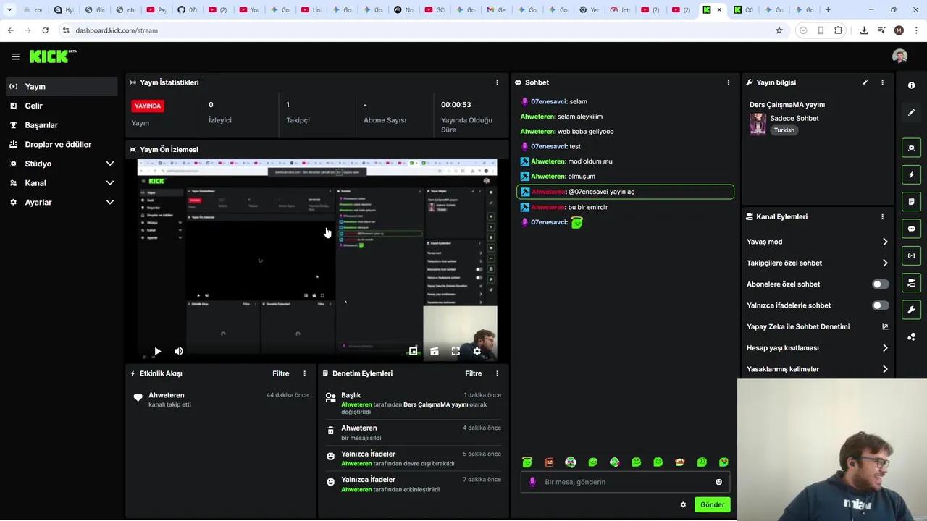Screen dimensions: 927x521
Task: Play the stream preview video
Action: [x=157, y=351]
